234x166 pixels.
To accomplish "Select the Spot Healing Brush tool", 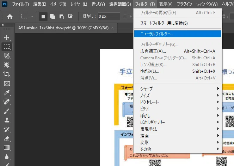I will (7, 102).
